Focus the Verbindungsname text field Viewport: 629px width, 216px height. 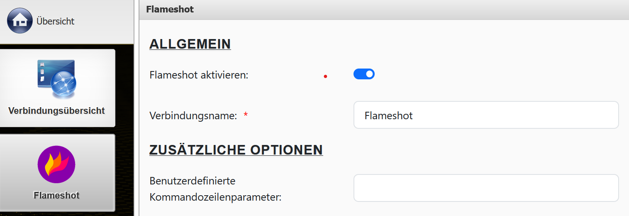tap(486, 115)
